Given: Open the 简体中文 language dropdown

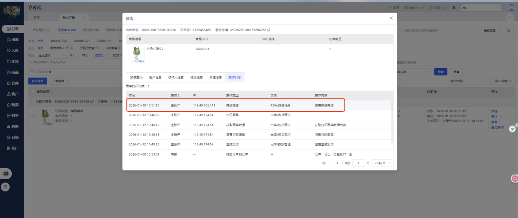Looking at the screenshot, I should pos(414,8).
